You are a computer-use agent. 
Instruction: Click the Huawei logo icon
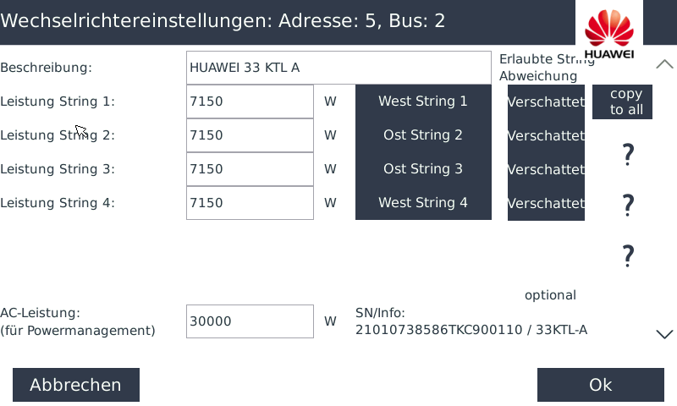[x=608, y=31]
